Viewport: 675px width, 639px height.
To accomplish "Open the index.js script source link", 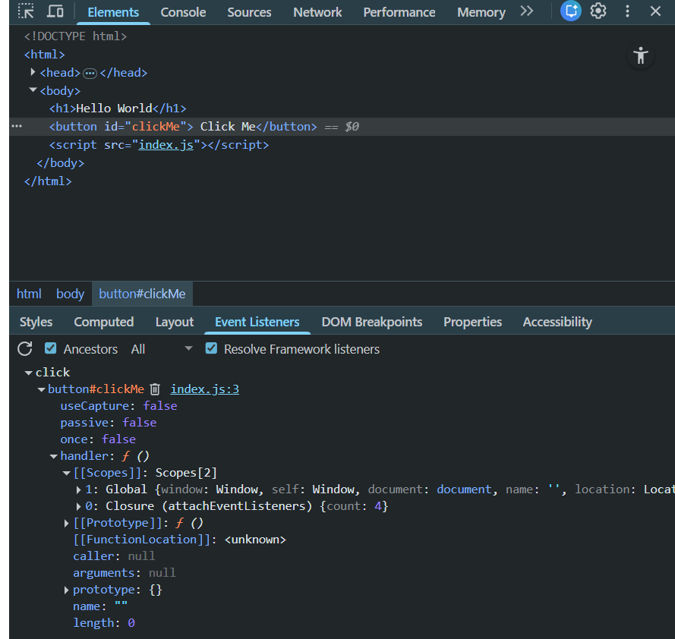I will pyautogui.click(x=166, y=145).
